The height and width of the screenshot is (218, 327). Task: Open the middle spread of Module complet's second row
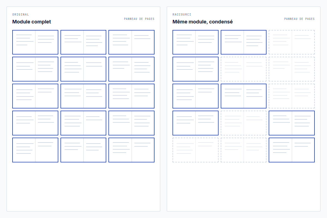pyautogui.click(x=83, y=69)
